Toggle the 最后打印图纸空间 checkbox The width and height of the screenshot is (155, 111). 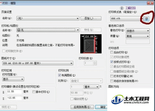(112, 66)
